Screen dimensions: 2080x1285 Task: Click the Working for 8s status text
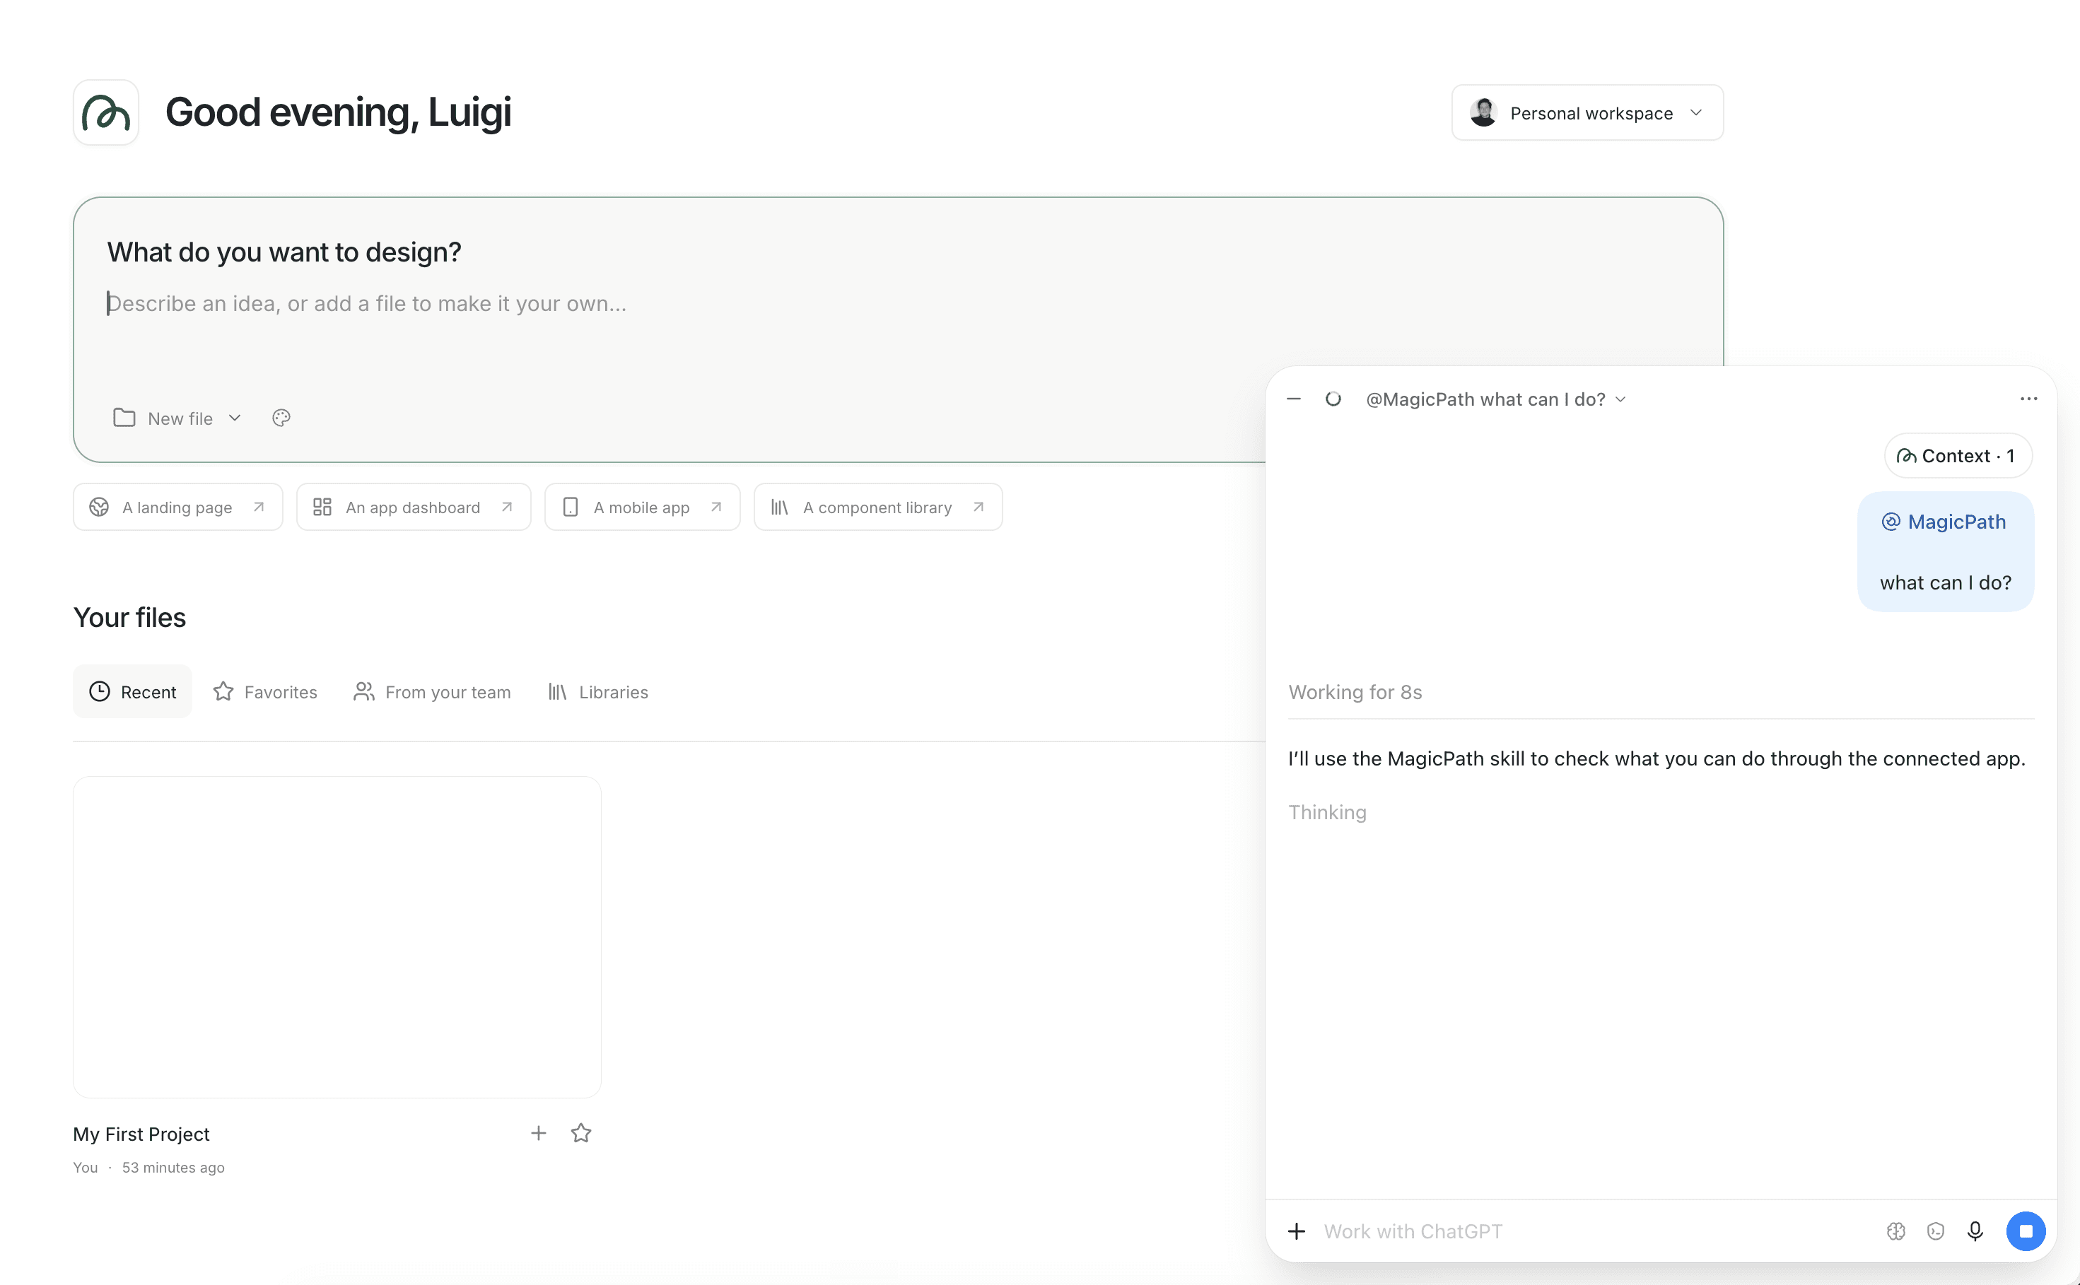coord(1355,692)
